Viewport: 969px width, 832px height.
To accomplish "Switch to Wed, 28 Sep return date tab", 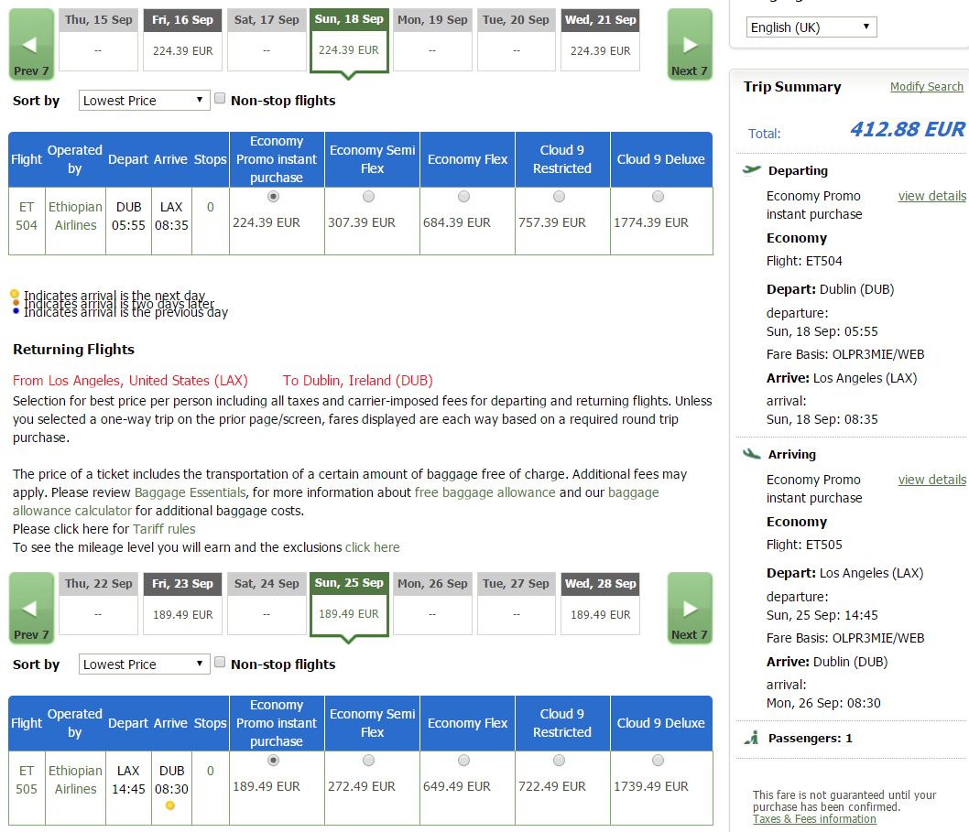I will point(600,603).
